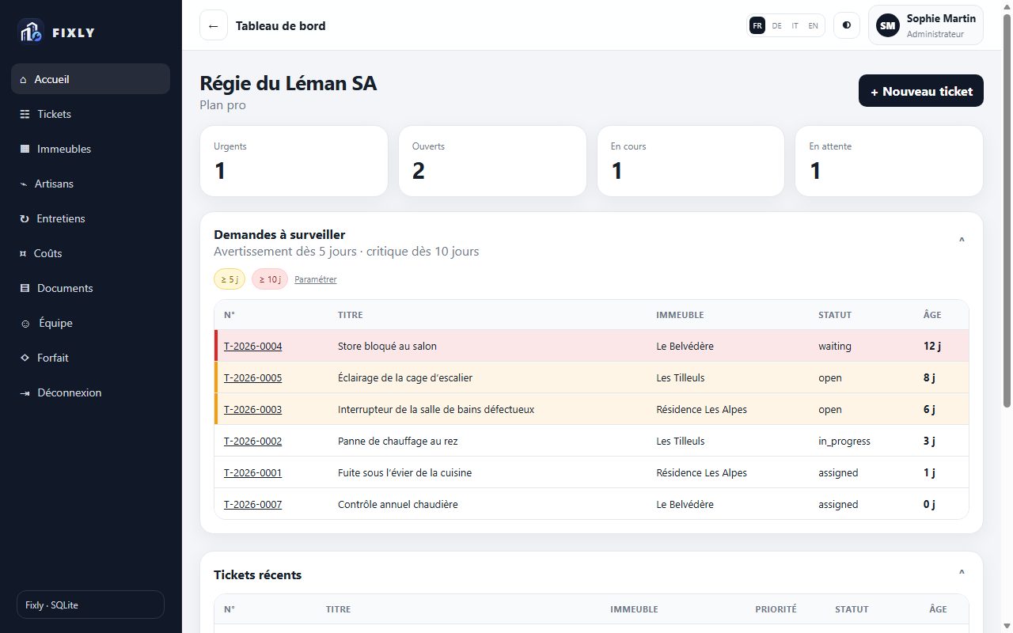Screen dimensions: 1013x633
Task: Click the Équipe smiley icon in sidebar
Action: tap(25, 323)
